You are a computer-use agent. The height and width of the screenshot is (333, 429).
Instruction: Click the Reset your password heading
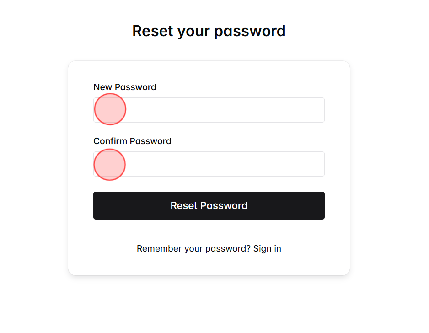pyautogui.click(x=209, y=31)
